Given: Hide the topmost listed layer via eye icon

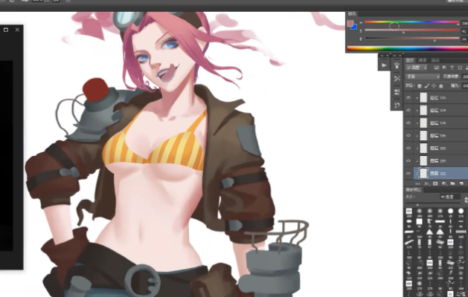Looking at the screenshot, I should (408, 98).
